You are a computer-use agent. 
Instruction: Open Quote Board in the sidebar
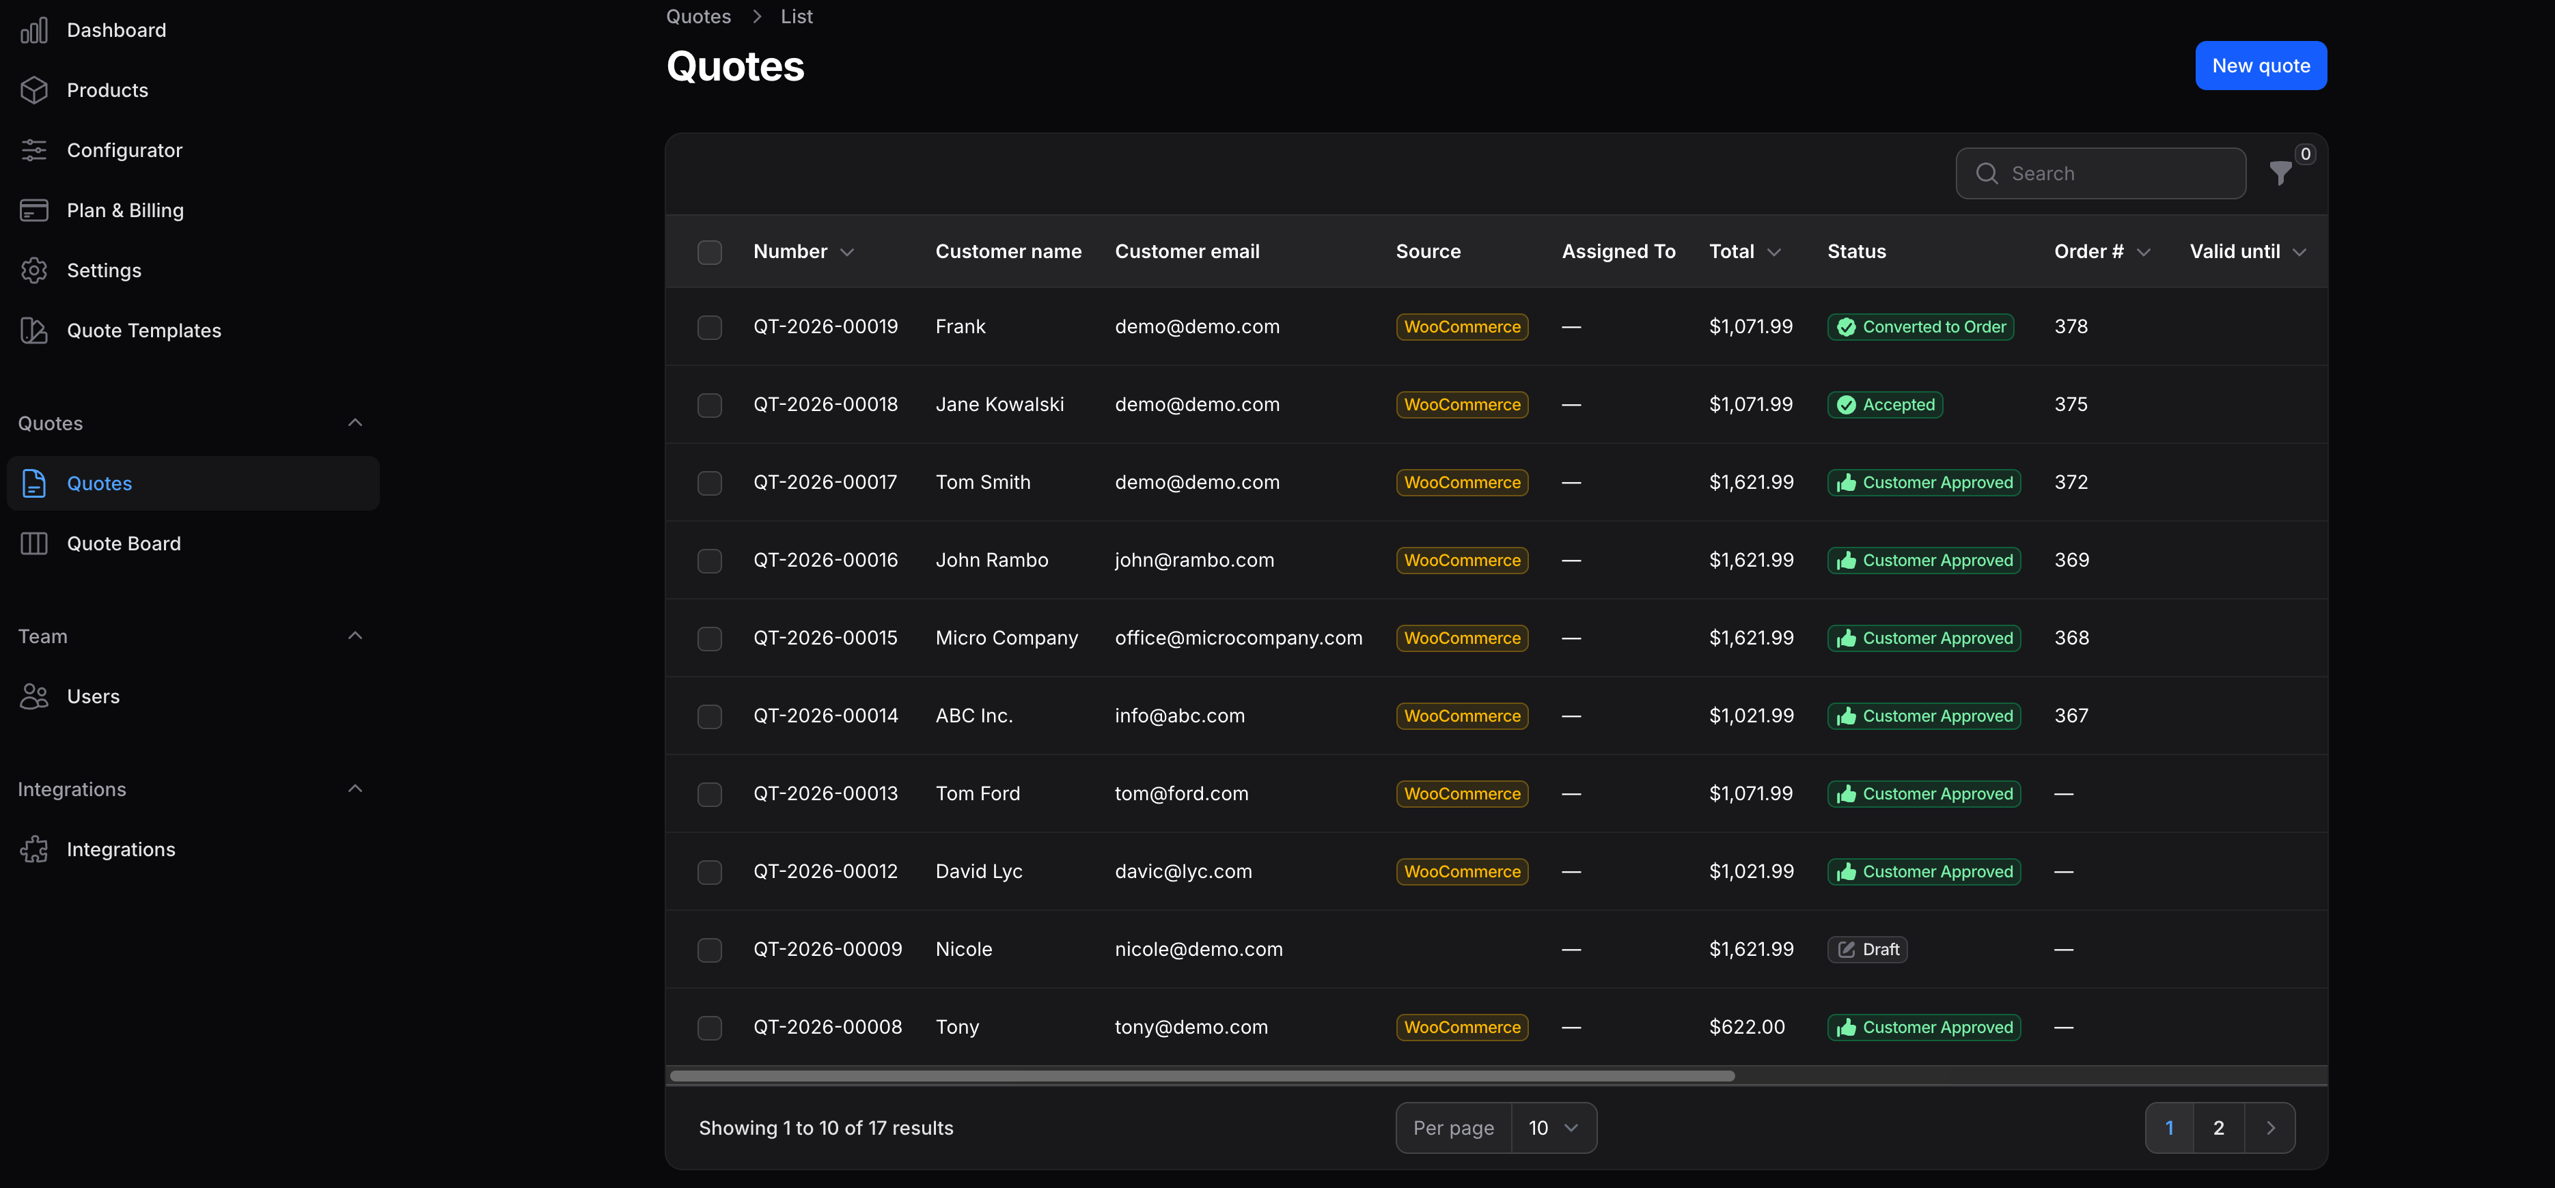pyautogui.click(x=193, y=543)
